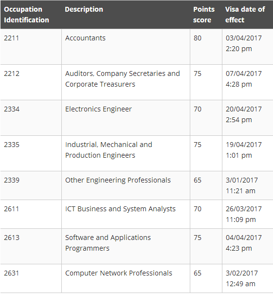
Task: Click the Points score header
Action: tap(204, 15)
